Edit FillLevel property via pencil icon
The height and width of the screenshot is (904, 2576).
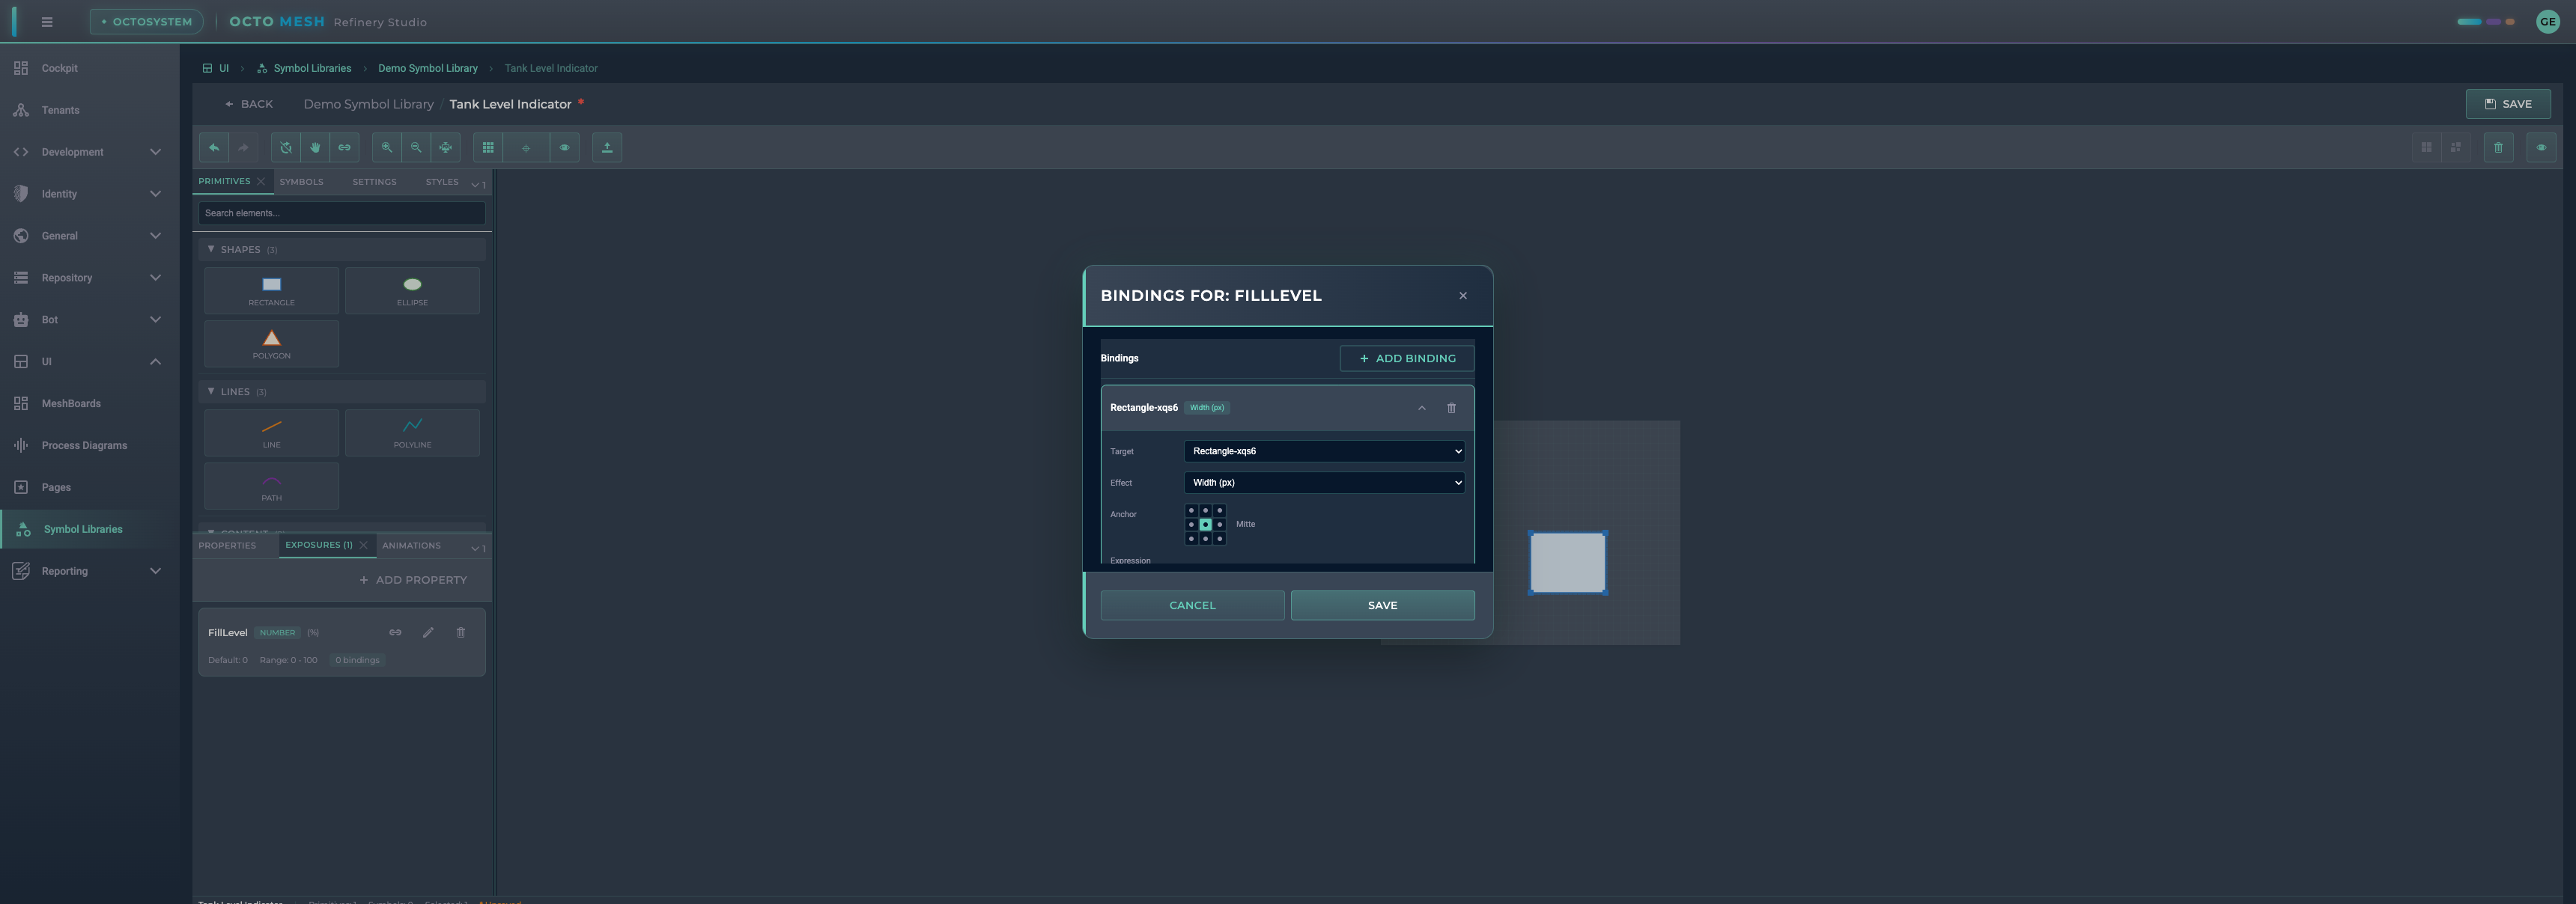click(x=428, y=632)
